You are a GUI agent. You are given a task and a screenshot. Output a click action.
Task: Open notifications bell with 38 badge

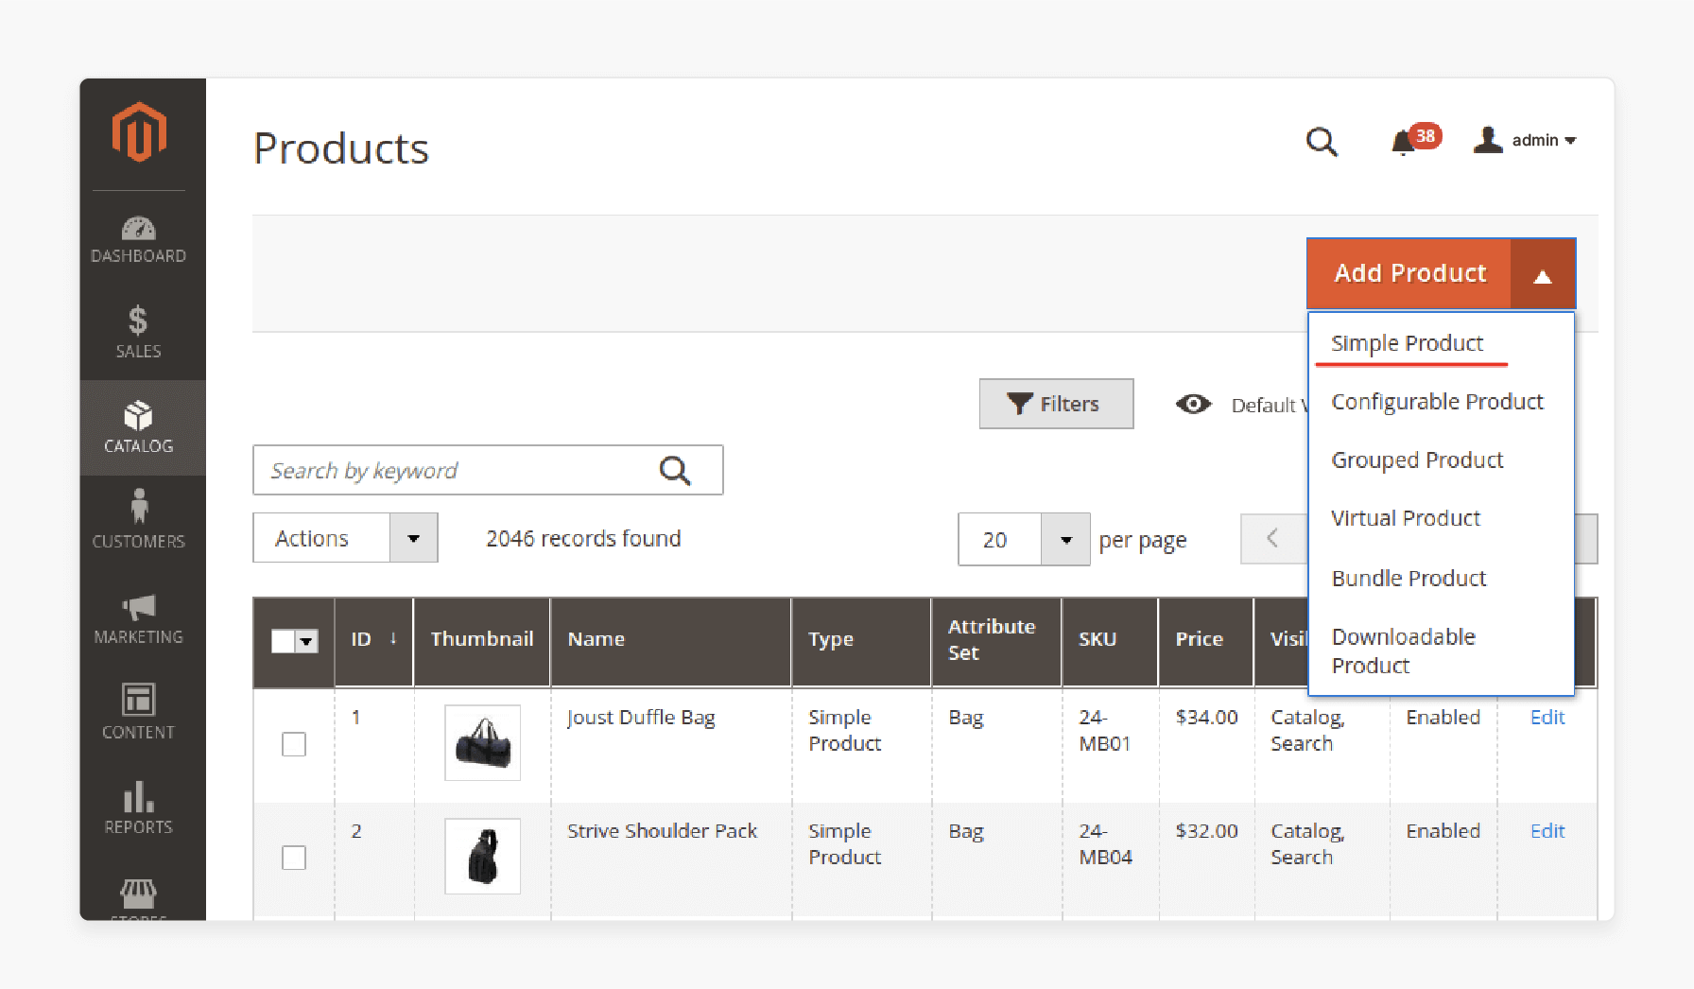pyautogui.click(x=1414, y=140)
